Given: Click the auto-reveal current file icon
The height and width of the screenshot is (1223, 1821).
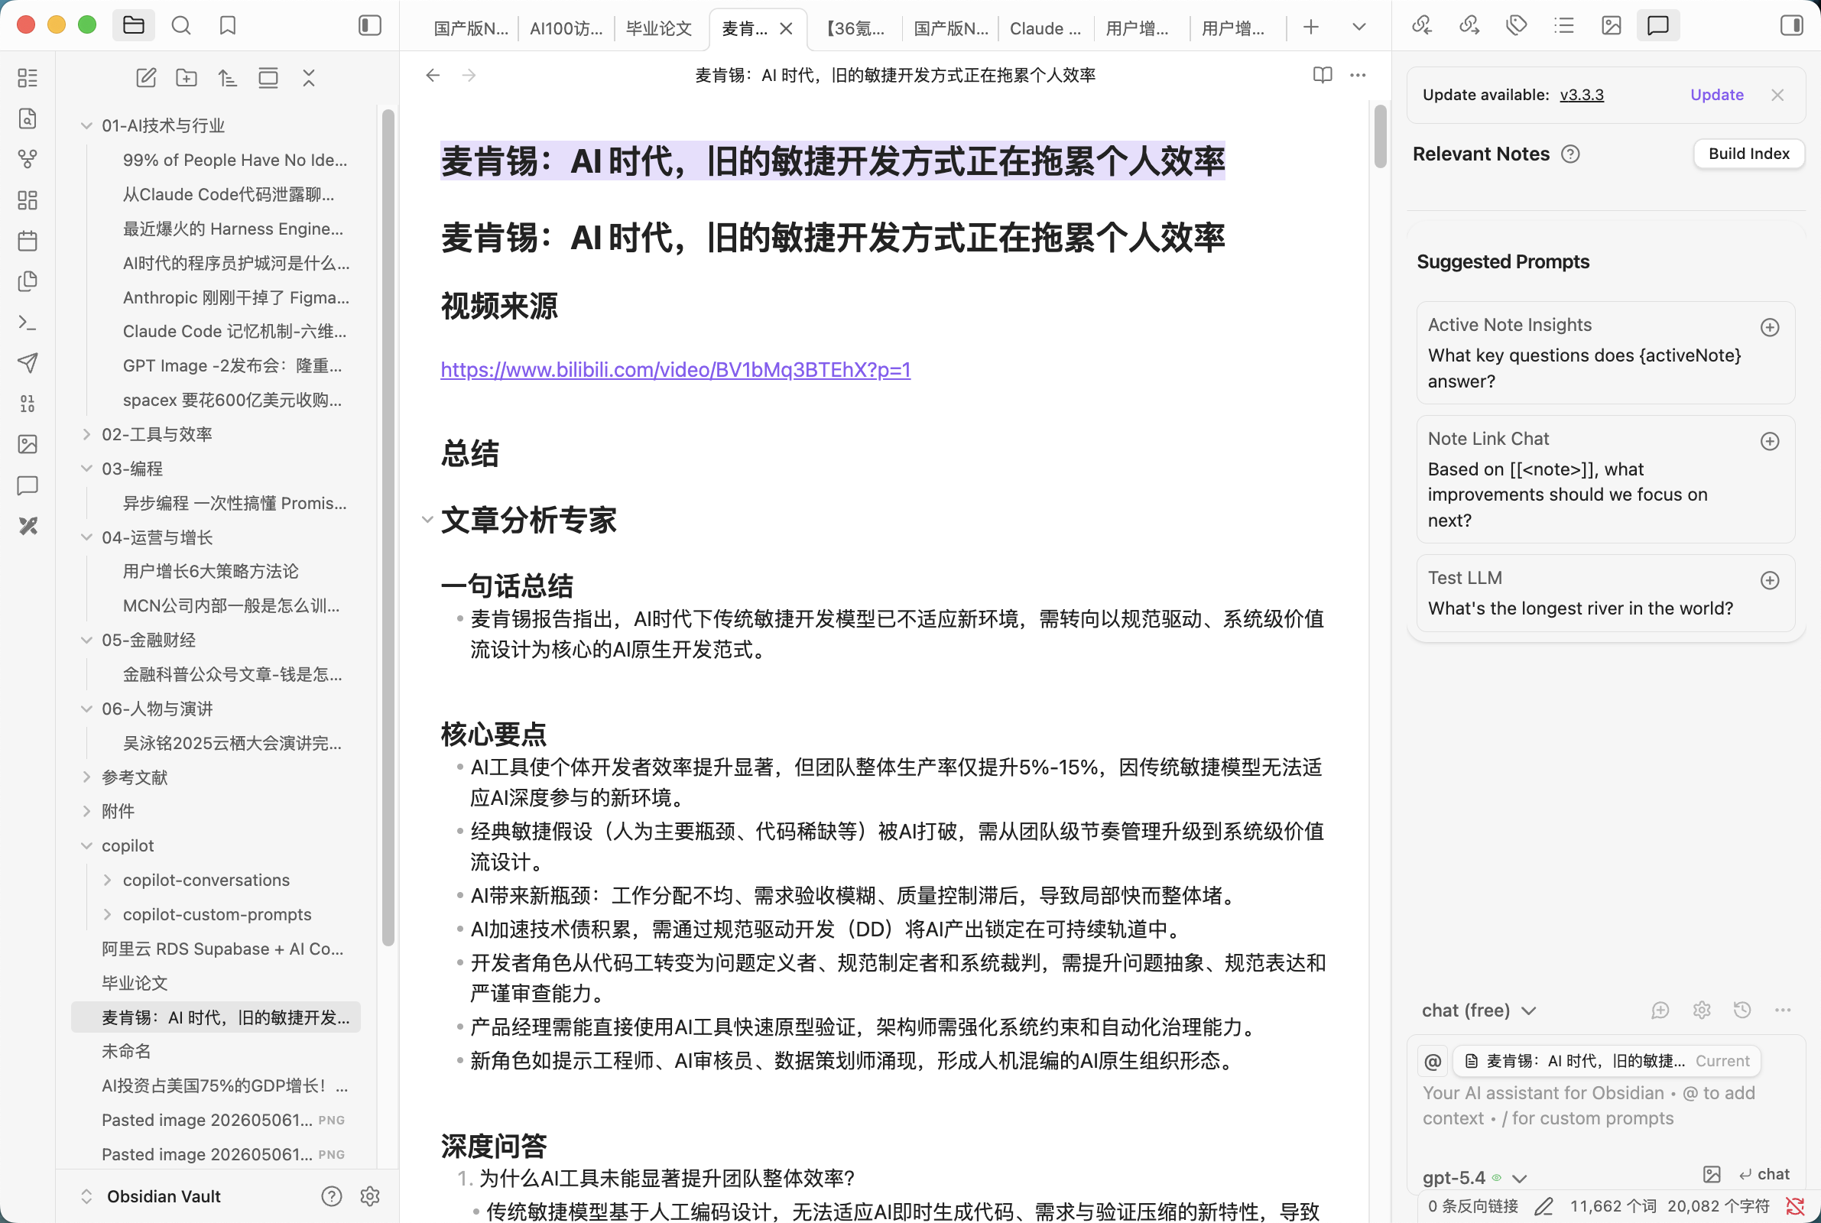Looking at the screenshot, I should pyautogui.click(x=268, y=78).
